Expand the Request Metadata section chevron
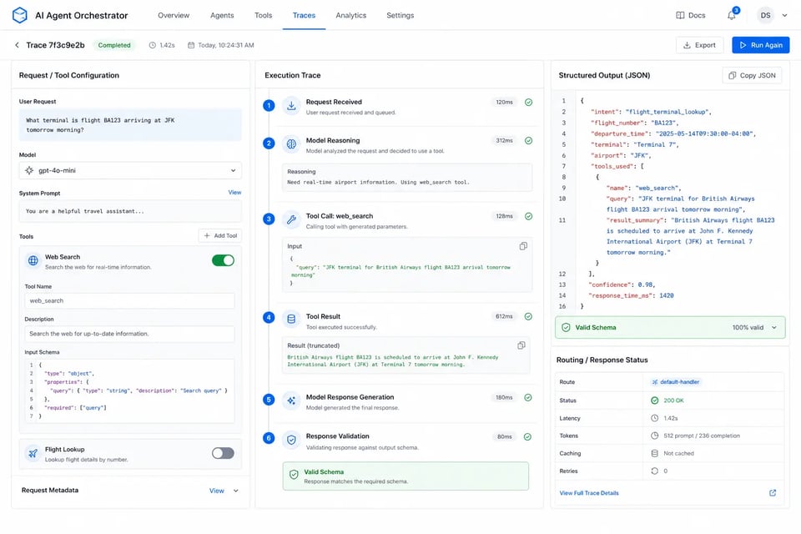Image resolution: width=801 pixels, height=534 pixels. click(236, 491)
